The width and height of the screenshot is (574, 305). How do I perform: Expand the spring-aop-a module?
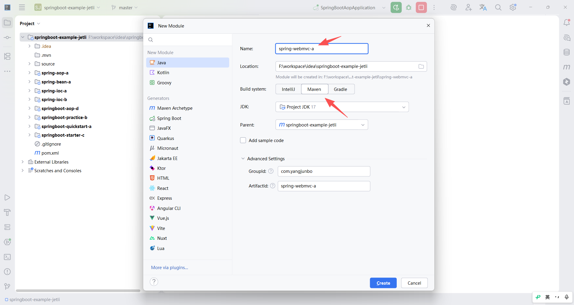(x=29, y=73)
